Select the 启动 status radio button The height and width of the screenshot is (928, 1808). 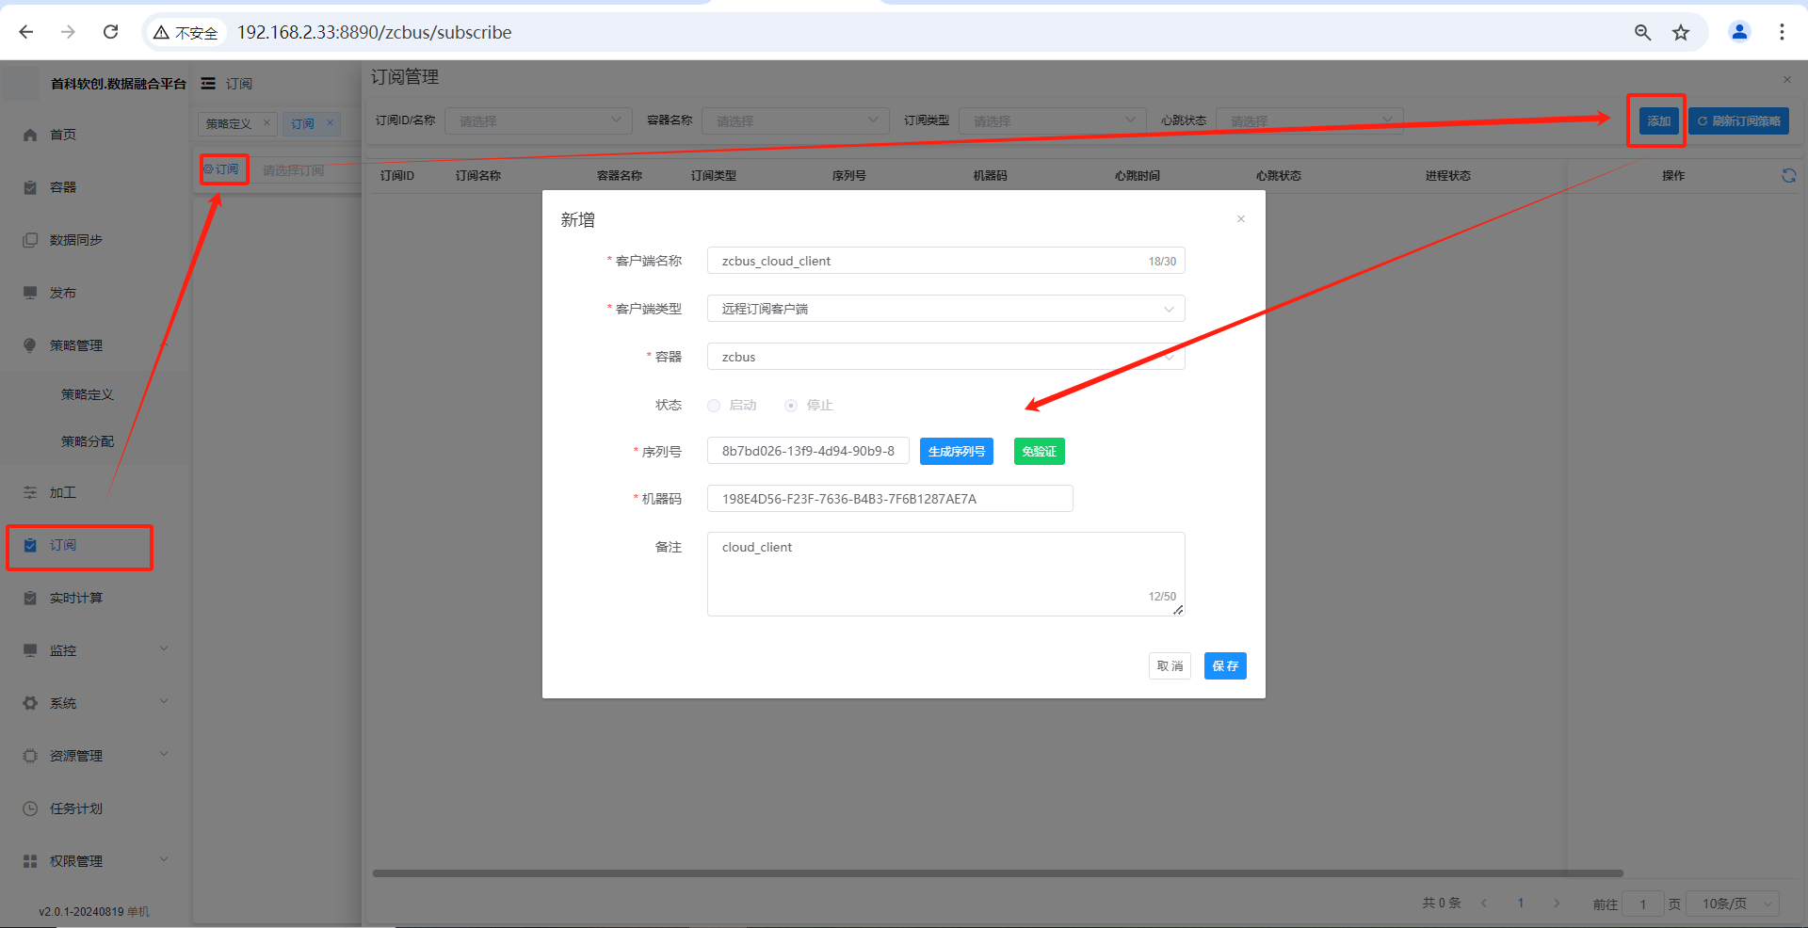[714, 406]
